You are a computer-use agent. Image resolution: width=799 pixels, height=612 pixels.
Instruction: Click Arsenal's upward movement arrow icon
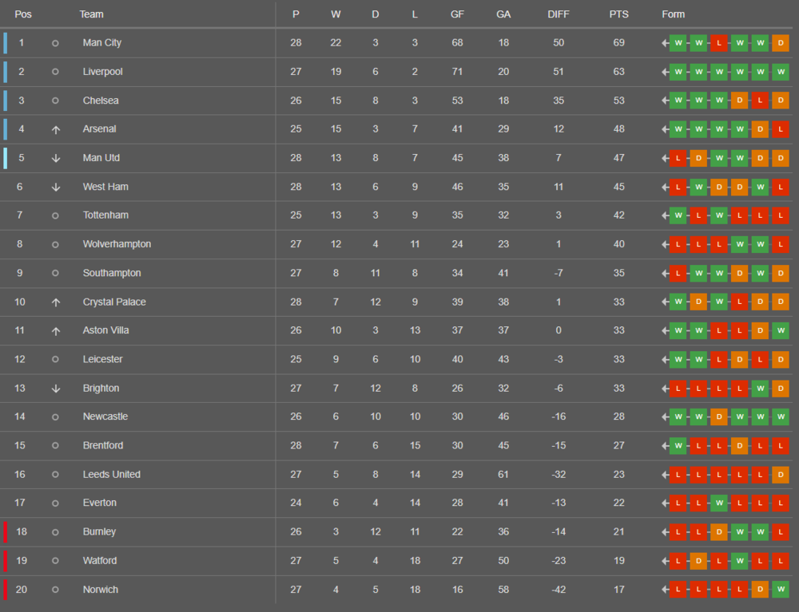56,130
